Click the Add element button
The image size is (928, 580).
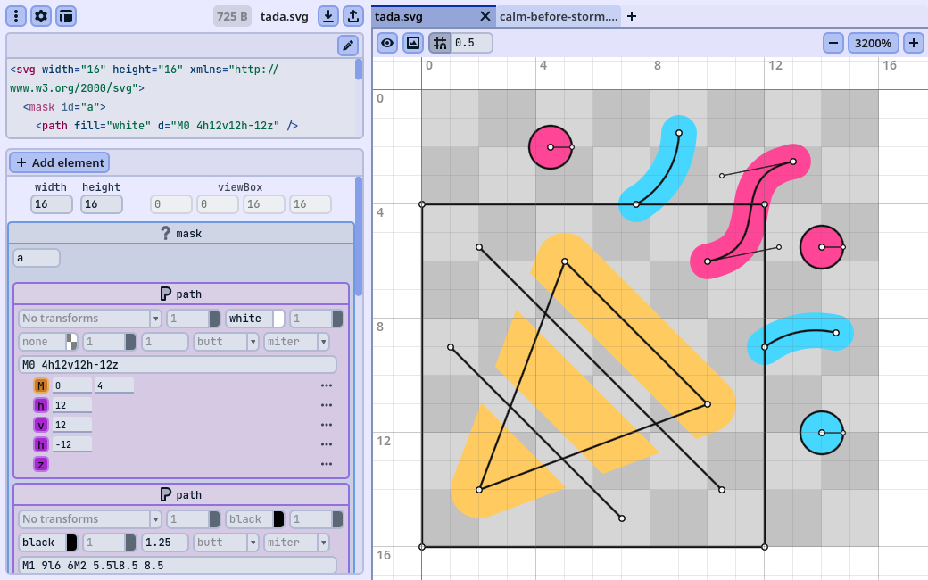pyautogui.click(x=59, y=162)
